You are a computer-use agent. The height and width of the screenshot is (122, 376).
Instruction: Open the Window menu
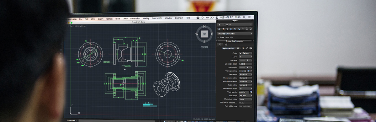(169, 18)
